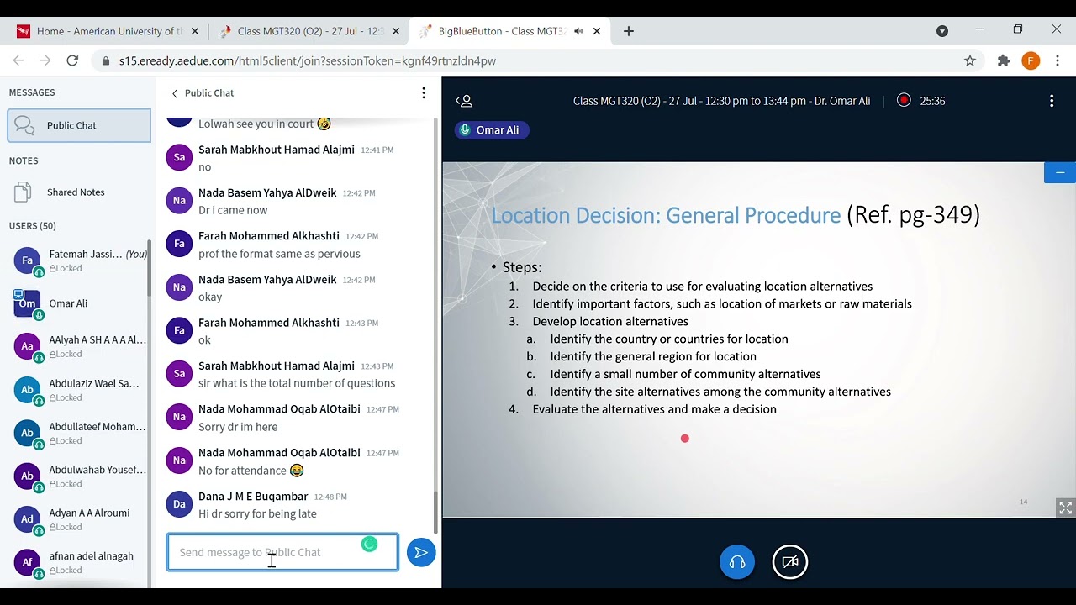Open a new browser tab
Screen dimensions: 1076x605
tap(629, 31)
